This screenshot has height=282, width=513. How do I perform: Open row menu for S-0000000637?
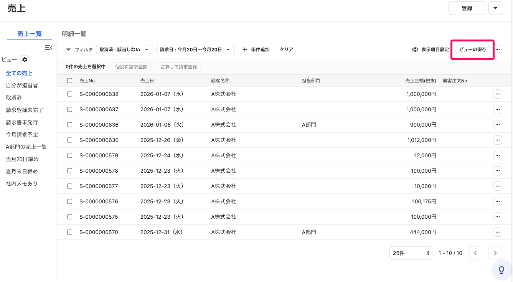click(498, 109)
